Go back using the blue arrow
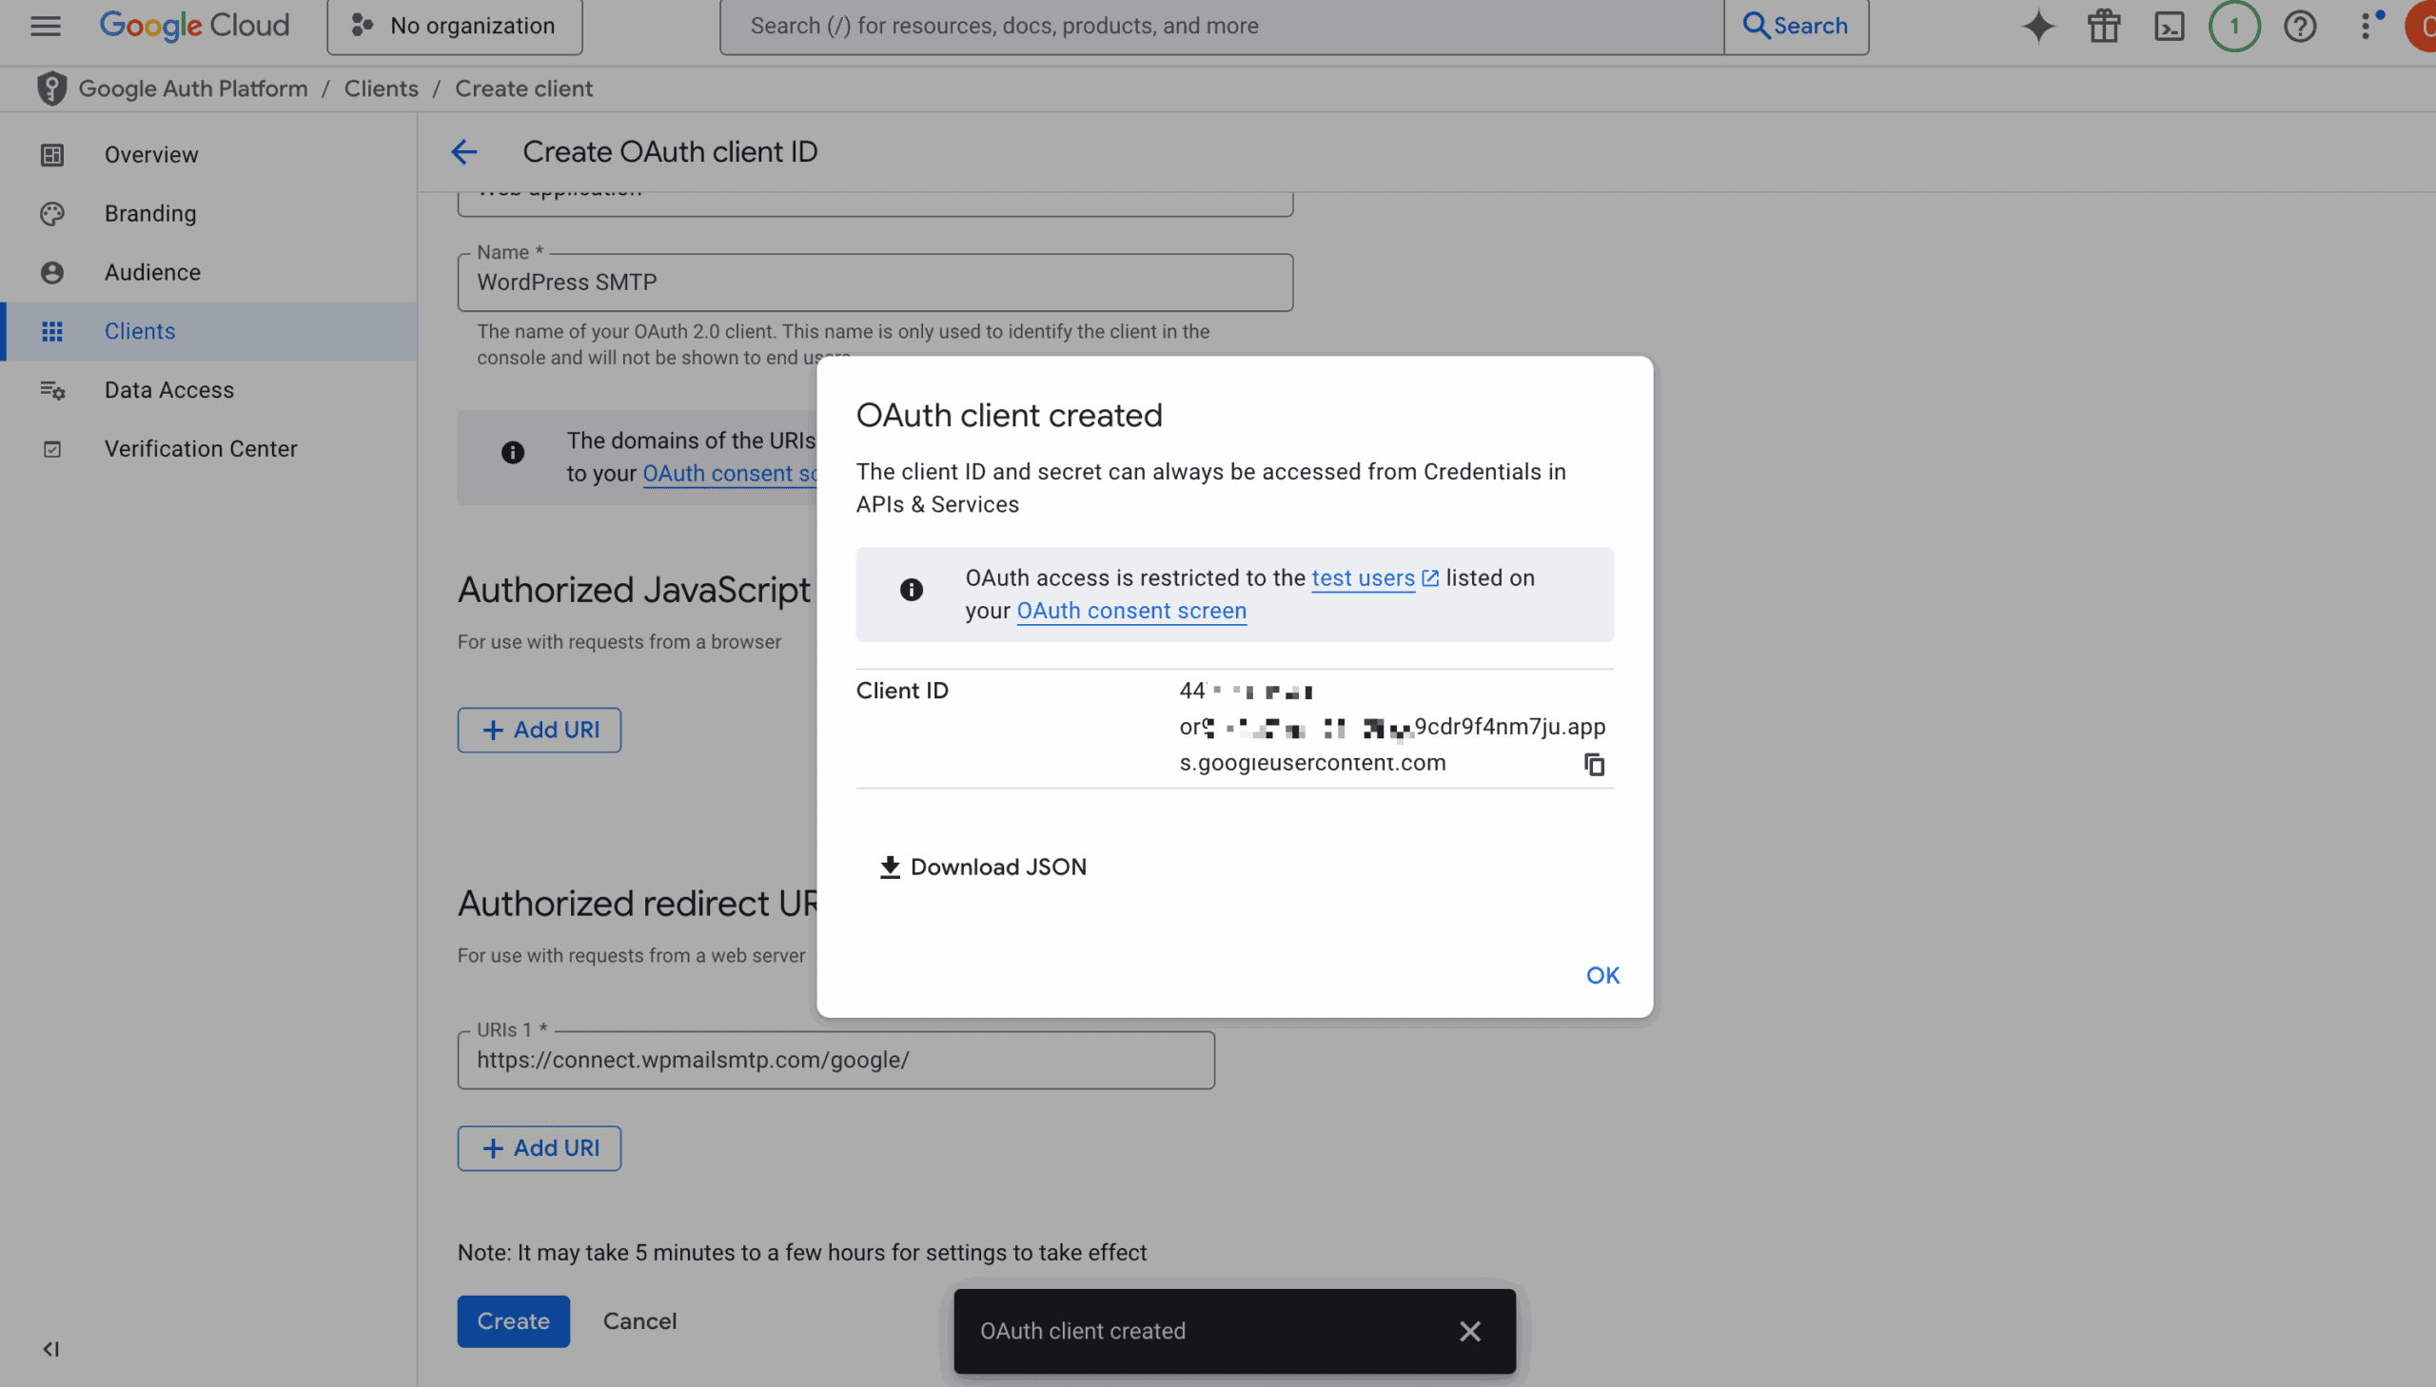2436x1387 pixels. (x=464, y=152)
